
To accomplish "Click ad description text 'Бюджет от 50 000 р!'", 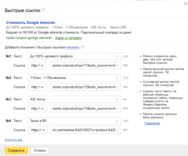I will [22, 33].
